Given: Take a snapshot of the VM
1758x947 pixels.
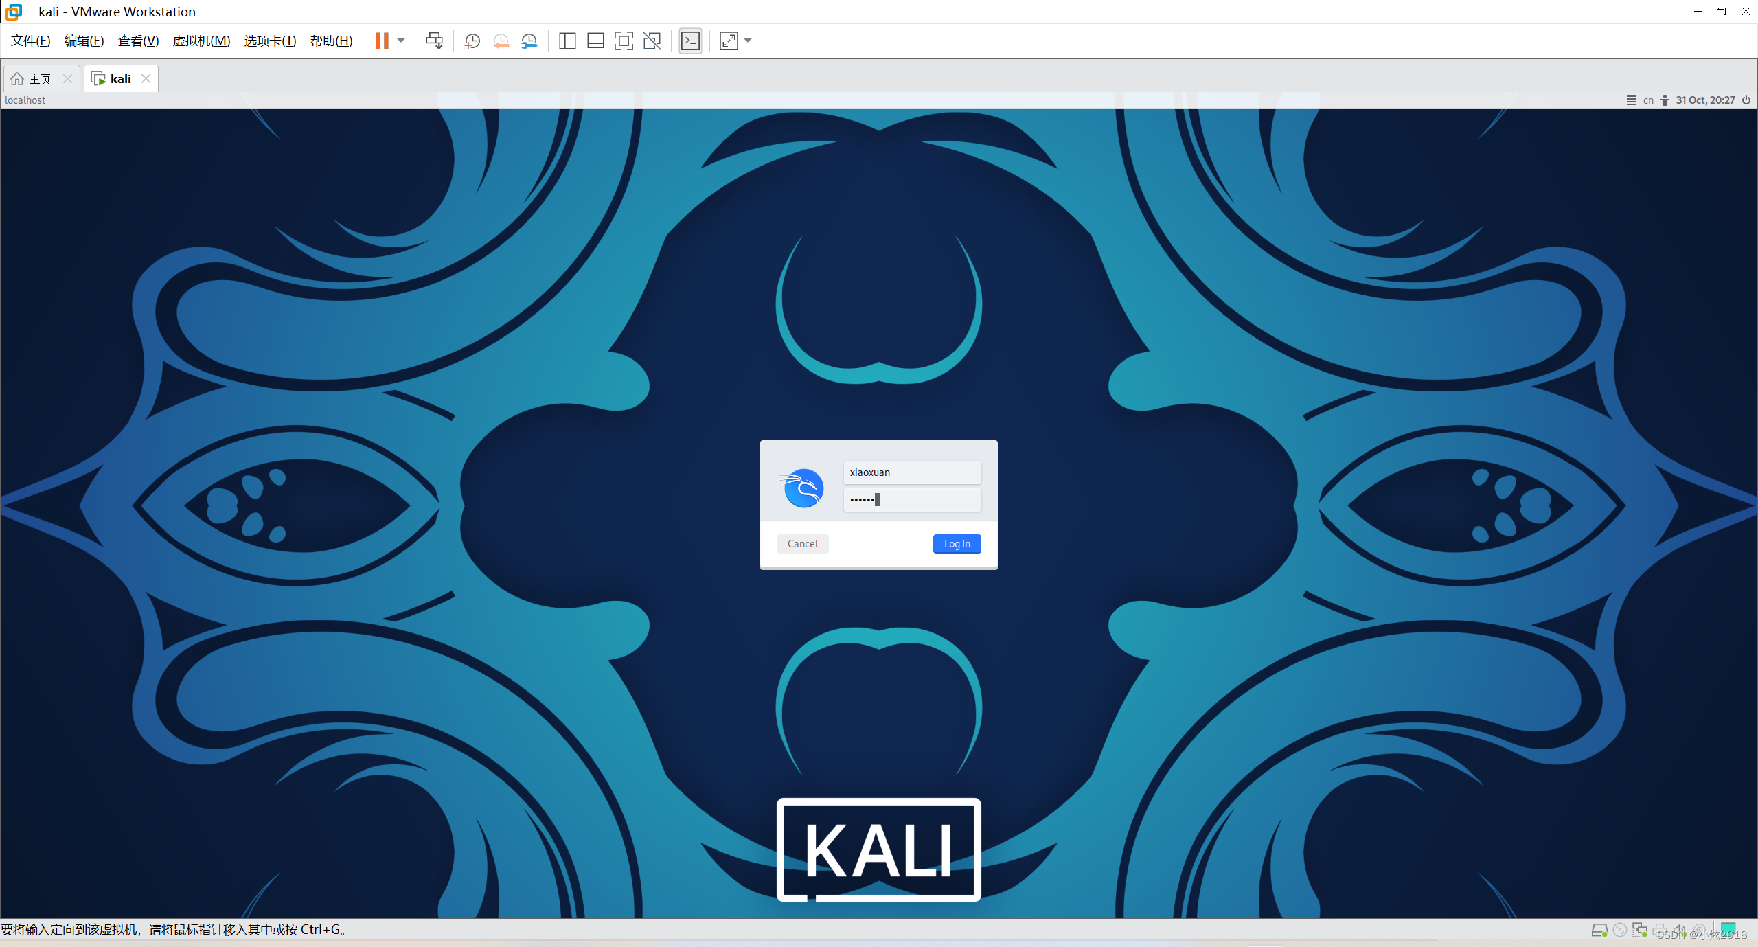Looking at the screenshot, I should (x=472, y=41).
